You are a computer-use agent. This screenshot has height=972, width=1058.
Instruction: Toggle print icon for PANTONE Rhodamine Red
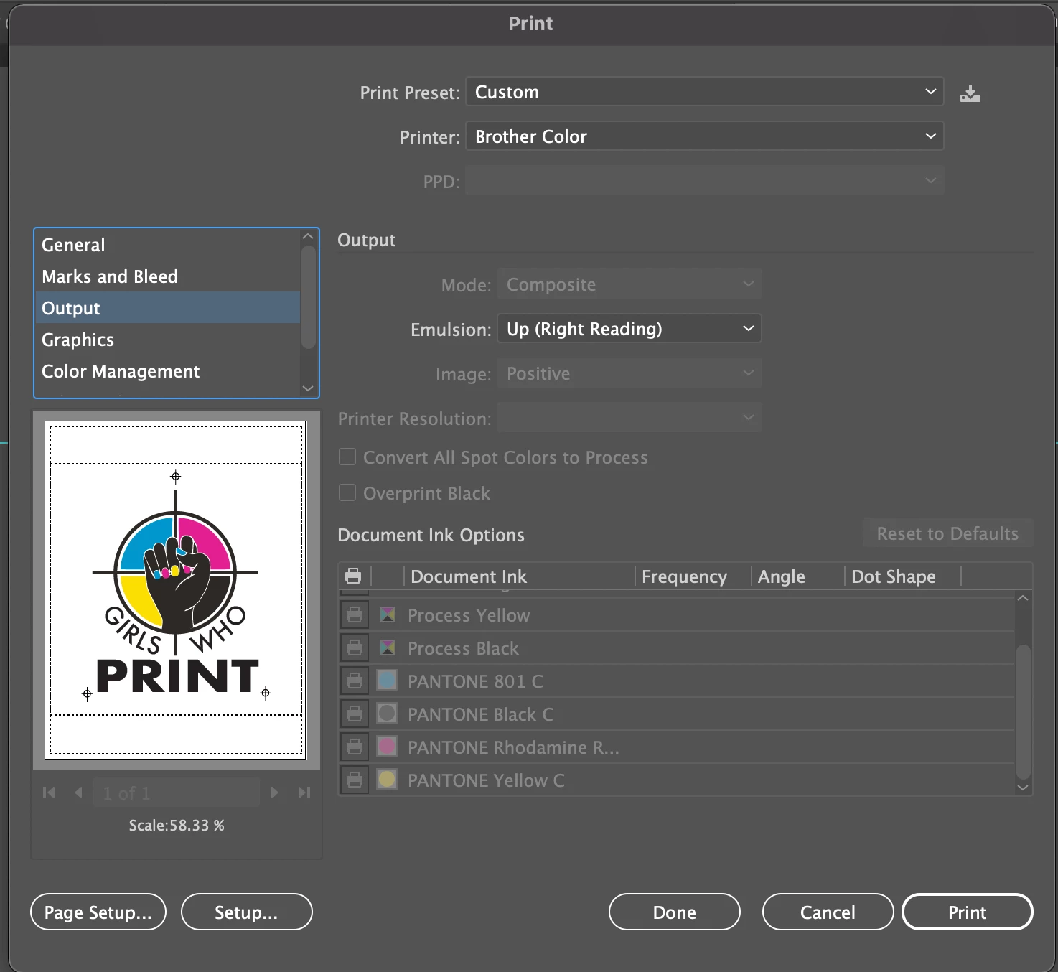(355, 747)
